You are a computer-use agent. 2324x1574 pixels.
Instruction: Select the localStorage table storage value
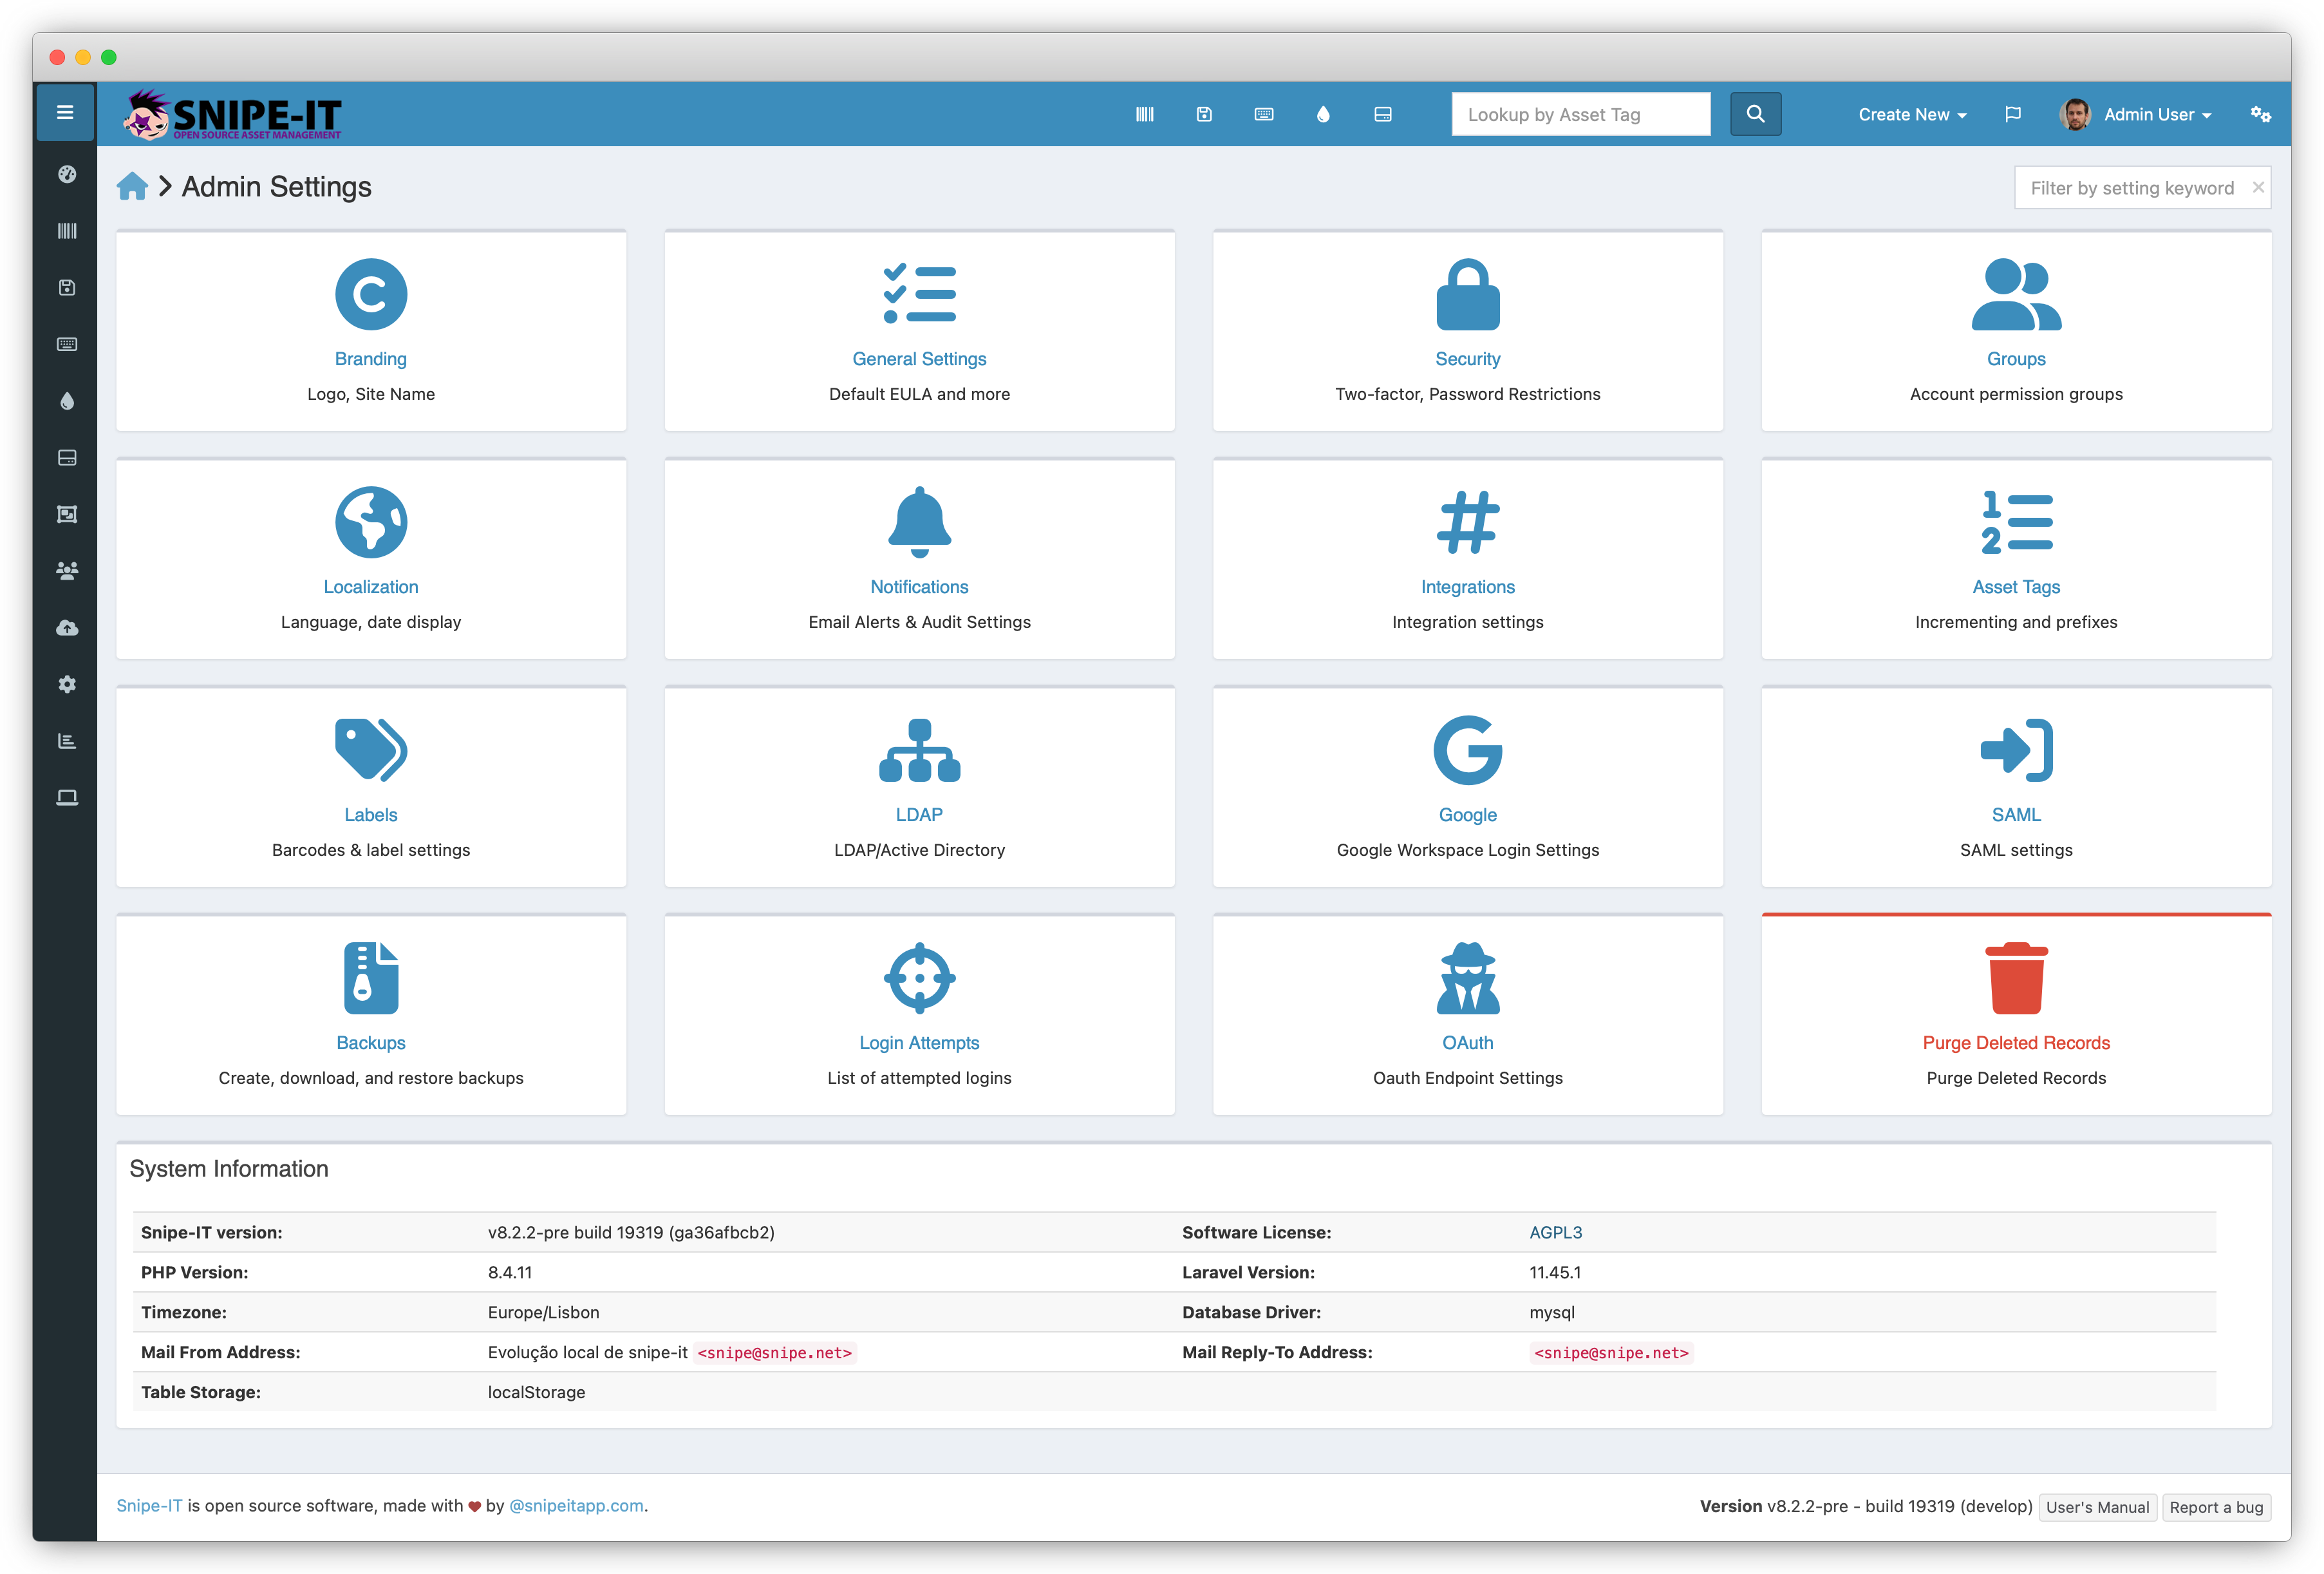click(536, 1393)
